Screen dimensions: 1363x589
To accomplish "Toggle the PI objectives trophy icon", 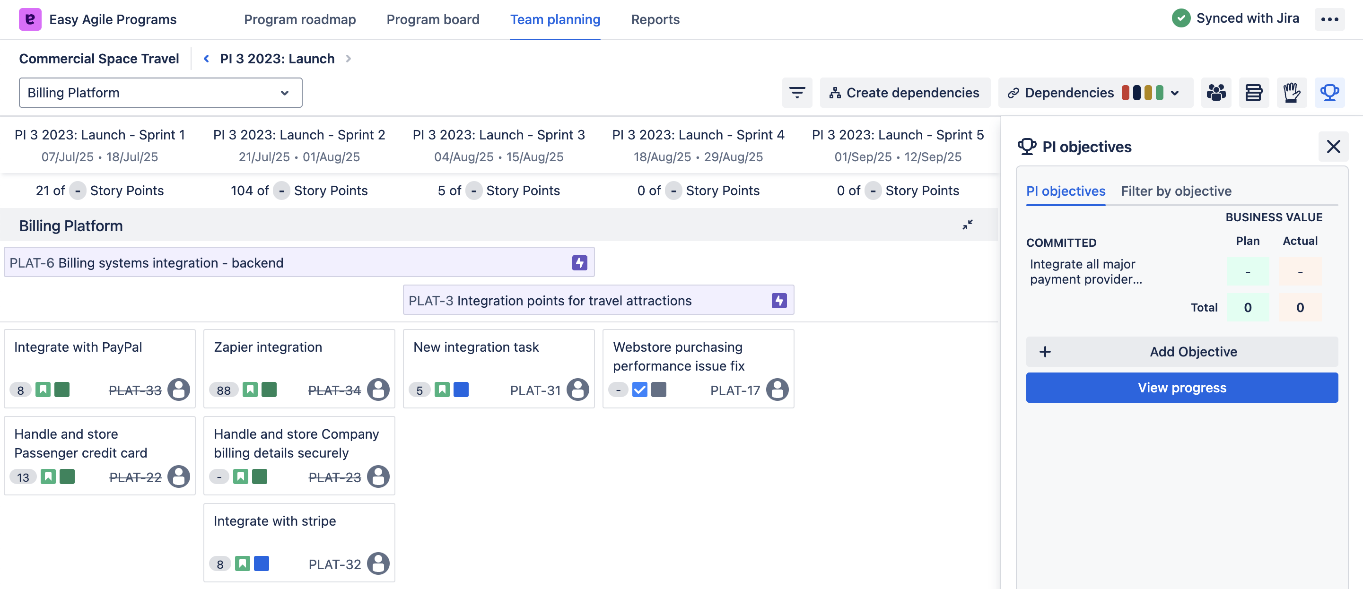I will pos(1329,93).
